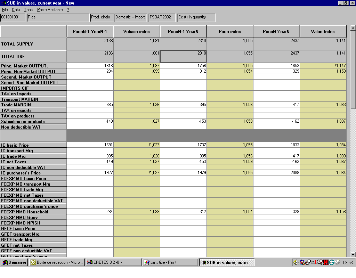Image resolution: width=356 pixels, height=278 pixels.
Task: Select the Volume index column header
Action: [137, 32]
